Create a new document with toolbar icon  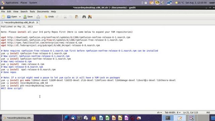[x=3, y=17]
